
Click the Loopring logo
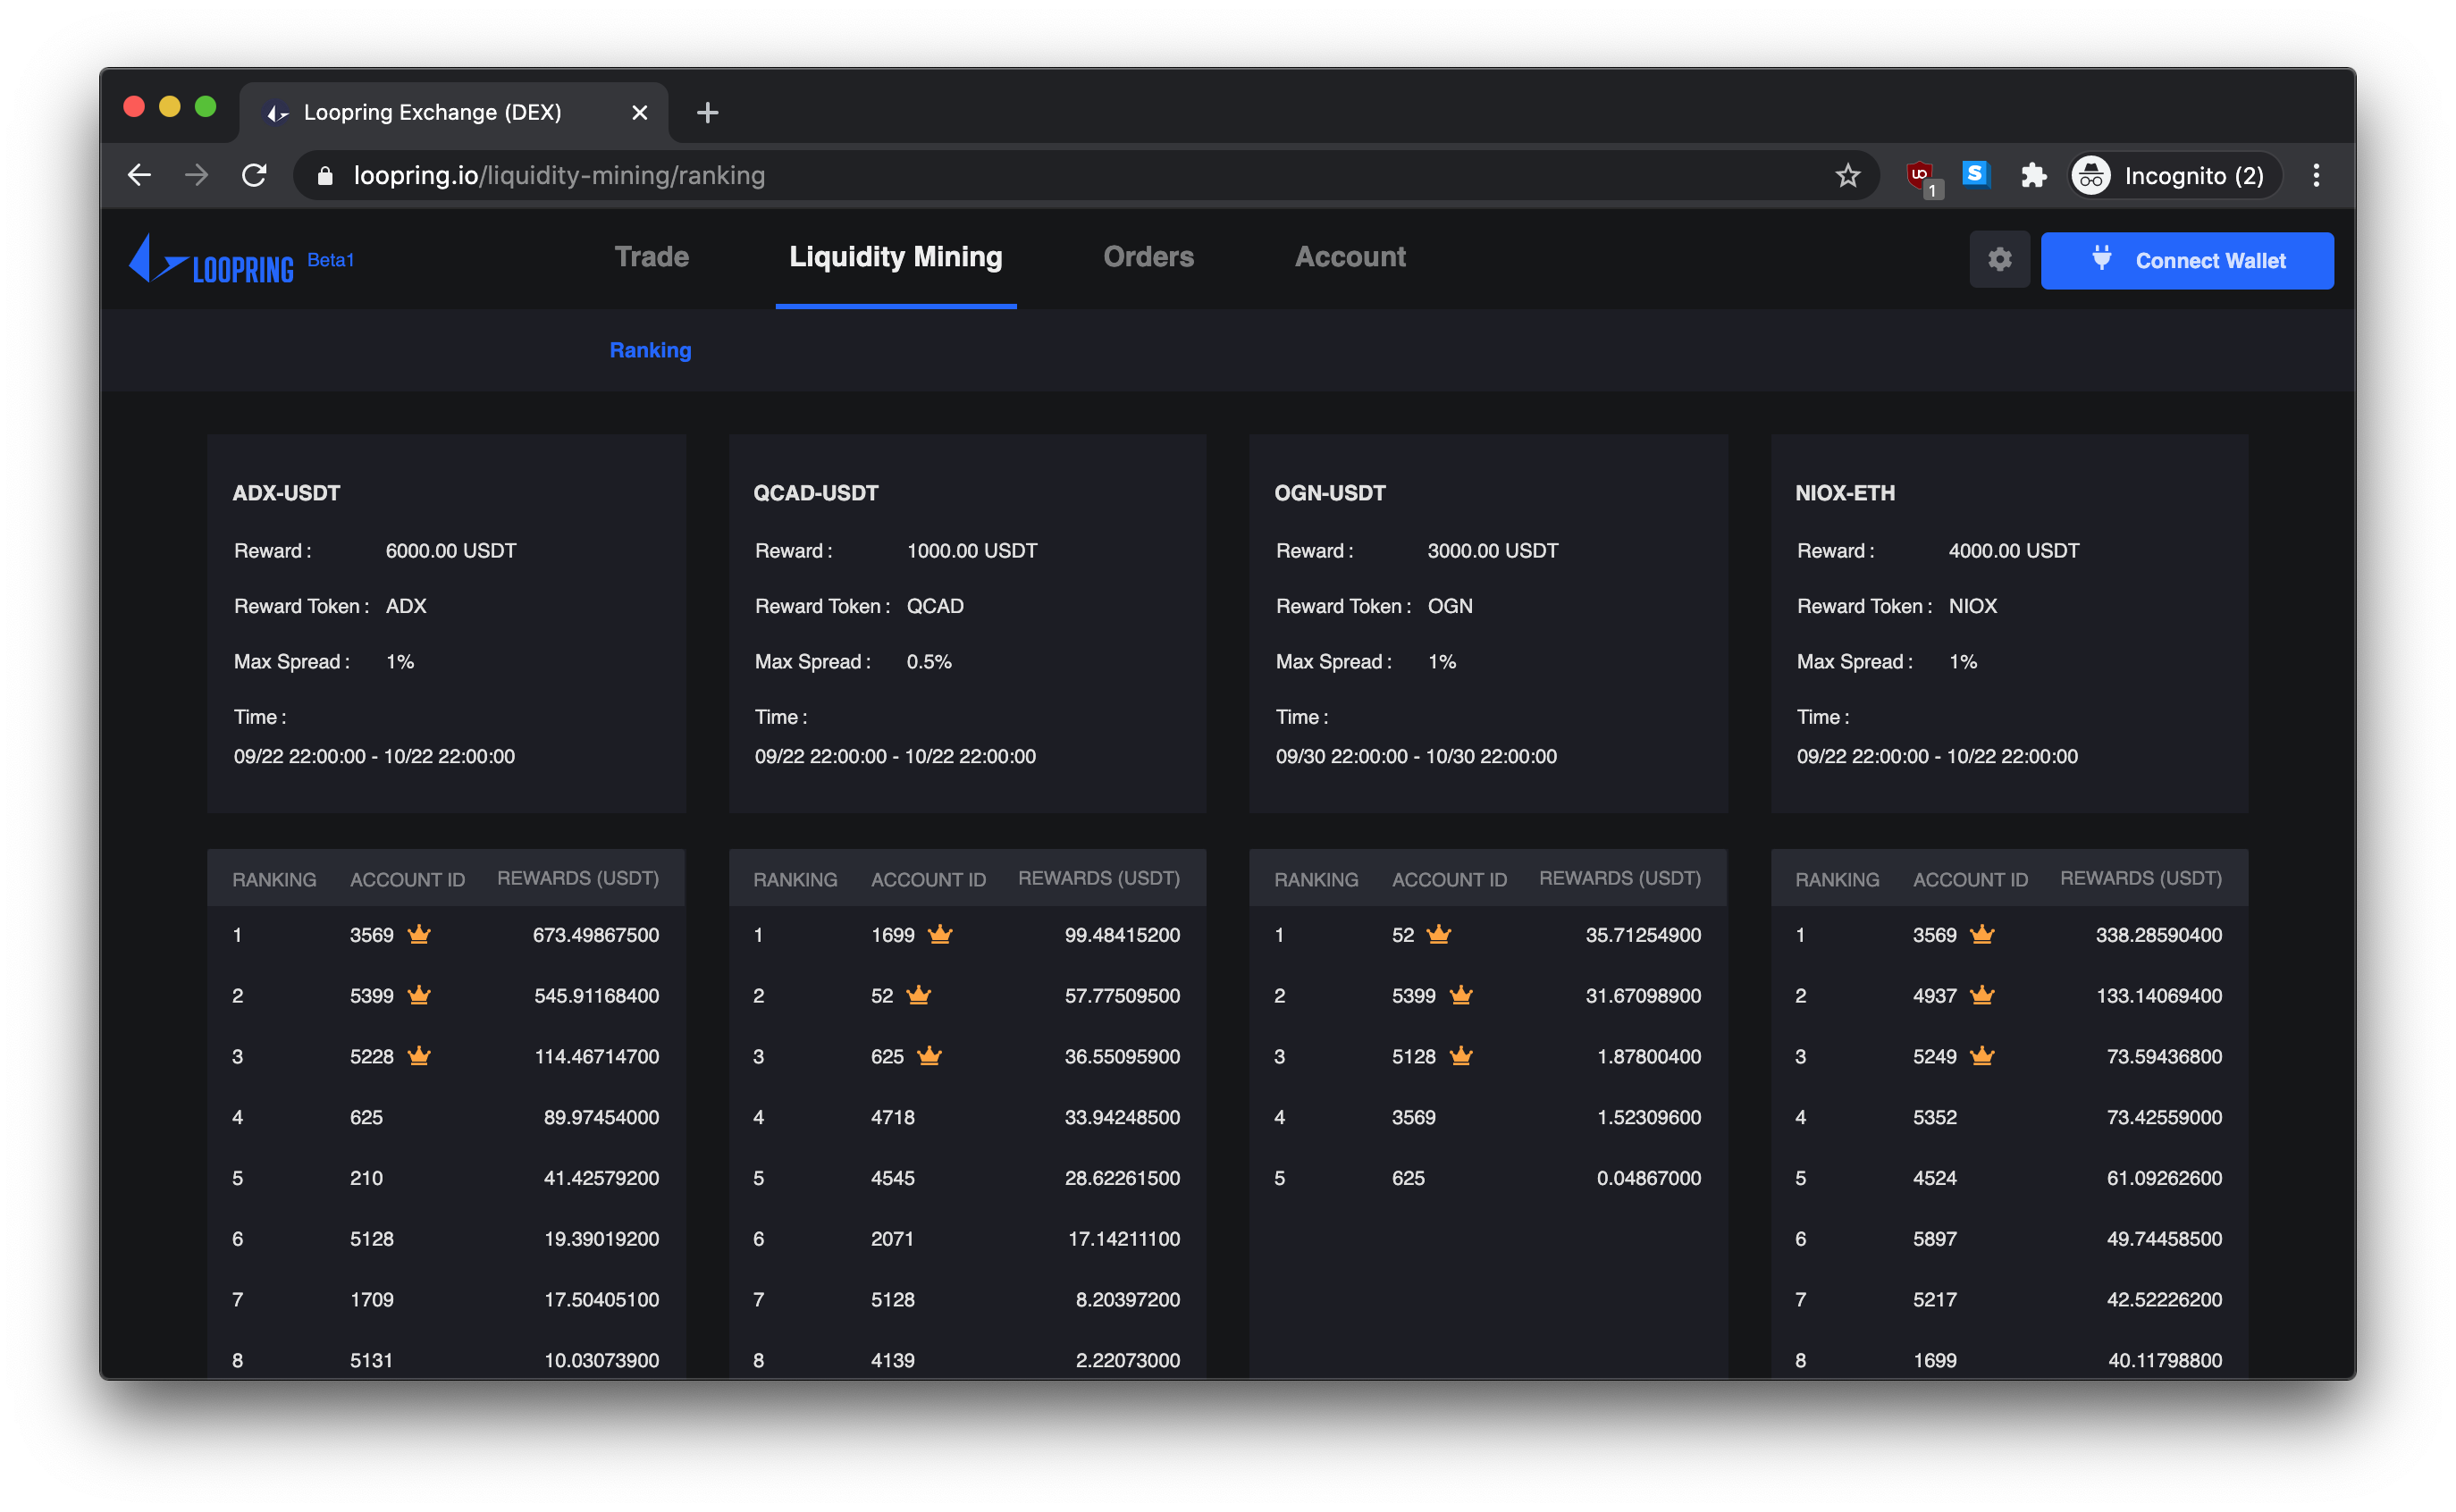tap(212, 261)
